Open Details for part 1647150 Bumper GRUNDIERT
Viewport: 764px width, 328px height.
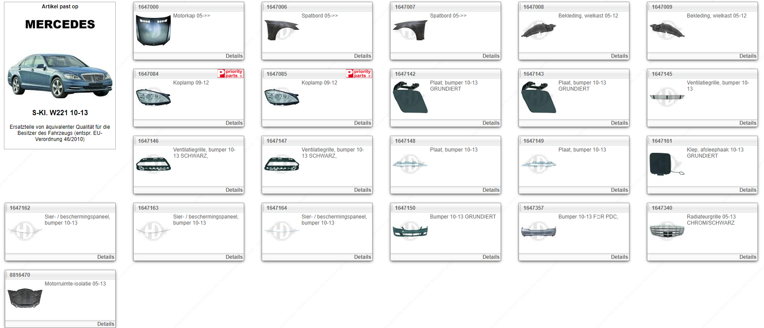[x=491, y=257]
